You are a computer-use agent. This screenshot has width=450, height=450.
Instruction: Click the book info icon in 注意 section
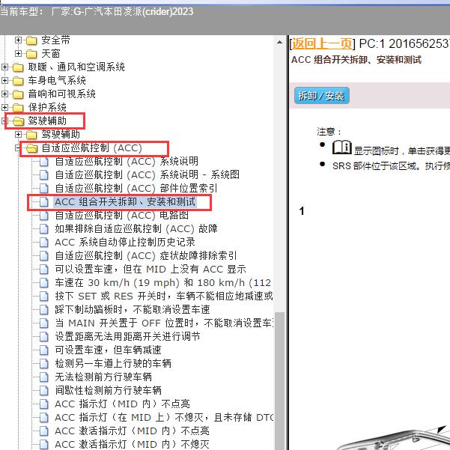pyautogui.click(x=341, y=148)
